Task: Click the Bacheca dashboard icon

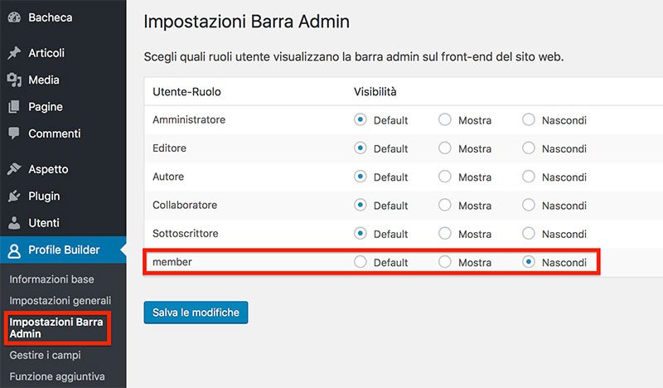Action: coord(14,17)
